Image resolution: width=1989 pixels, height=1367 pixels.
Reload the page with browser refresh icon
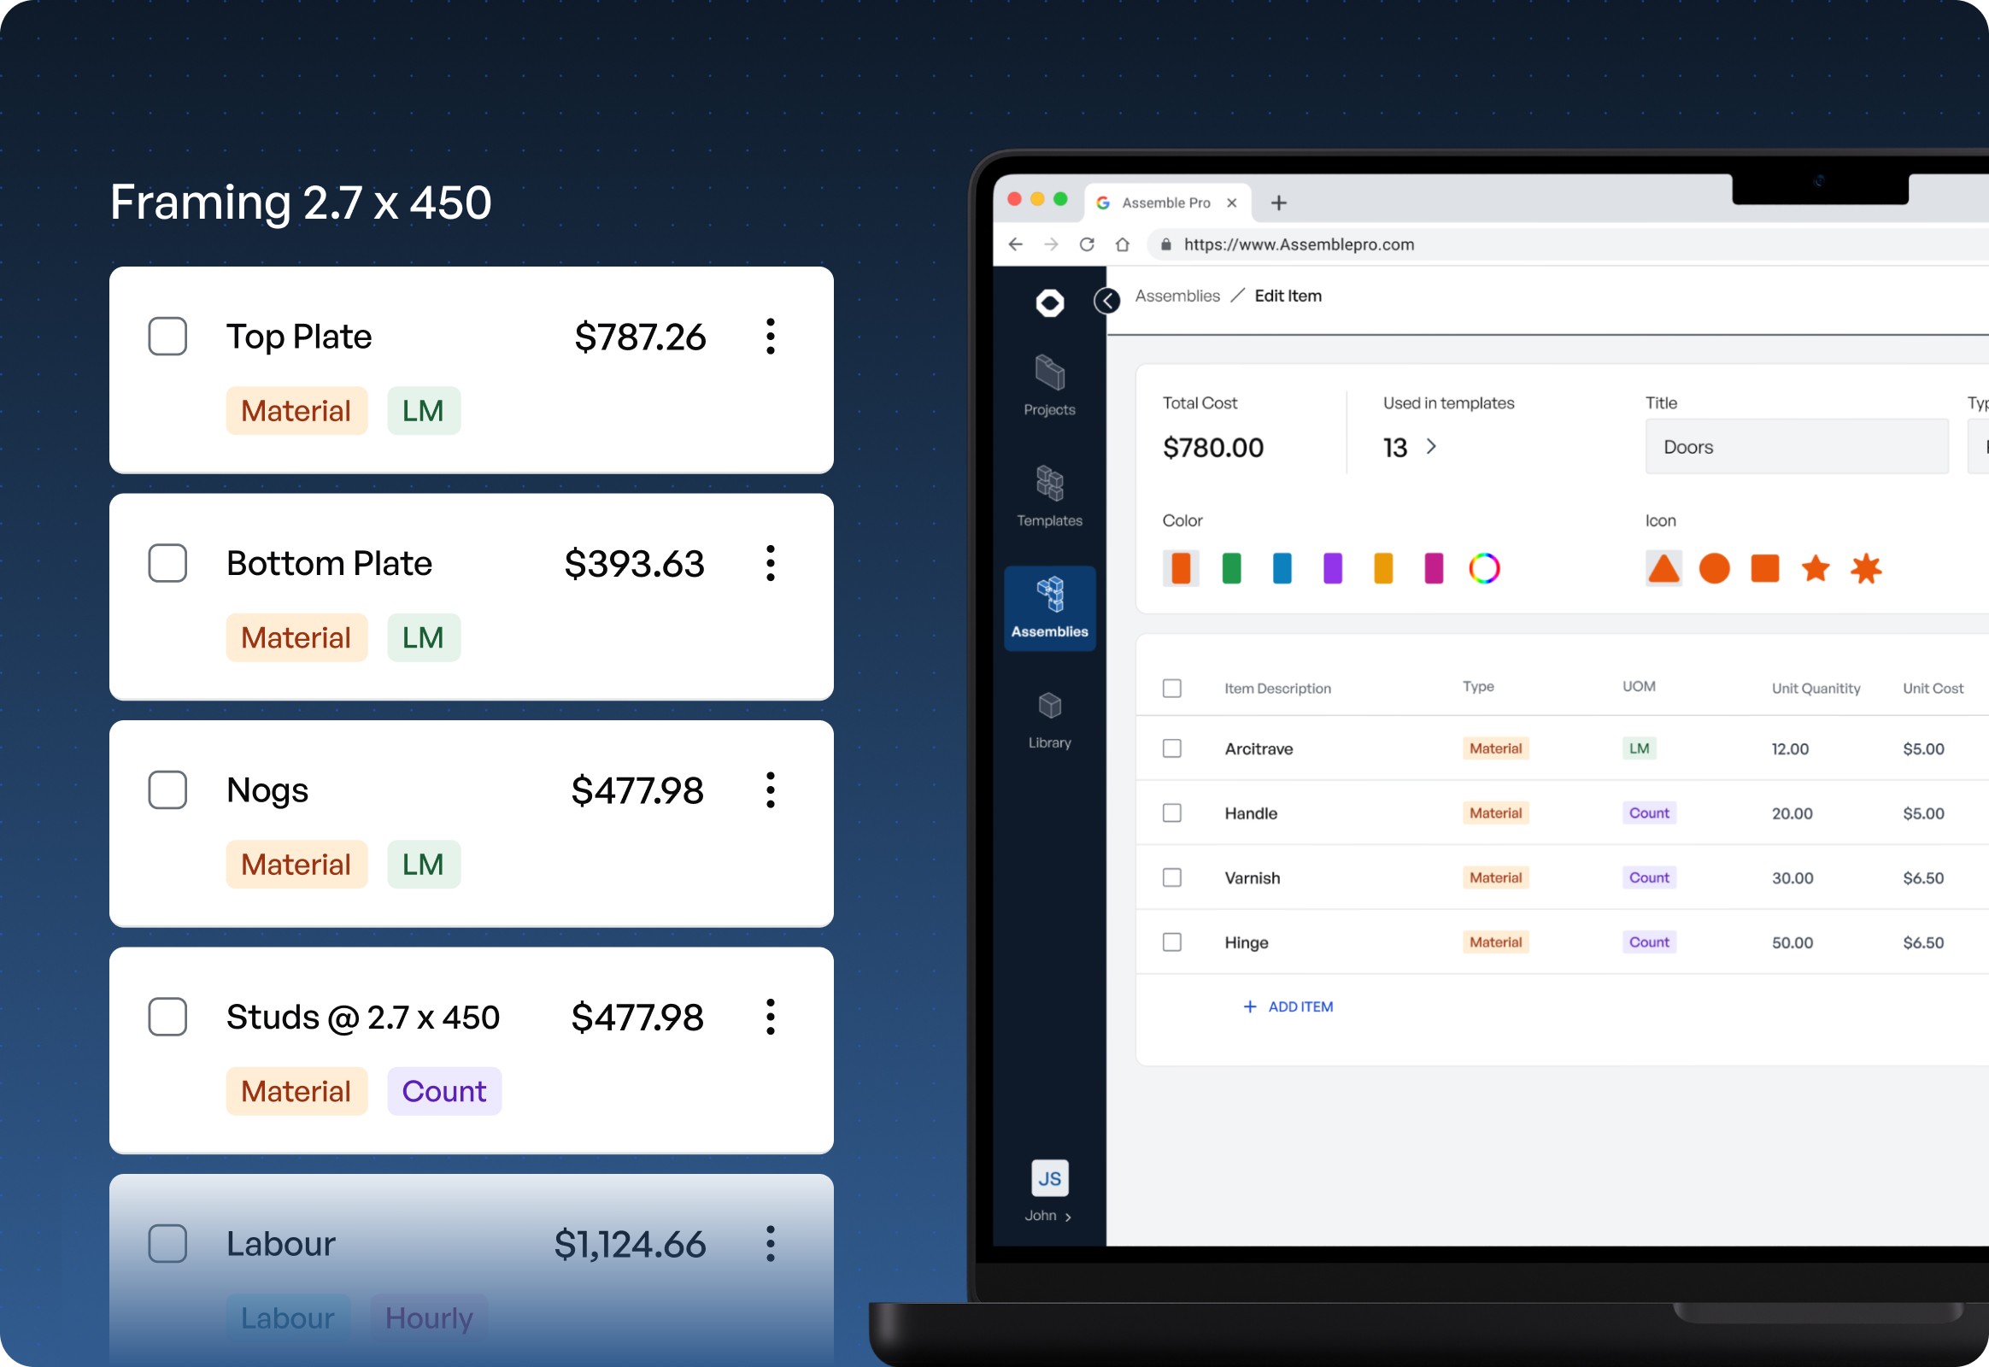pyautogui.click(x=1086, y=244)
